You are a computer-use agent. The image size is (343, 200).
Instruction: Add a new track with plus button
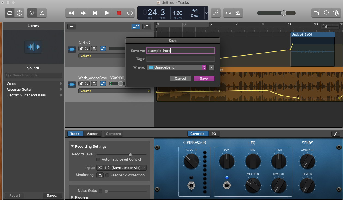coord(72,26)
